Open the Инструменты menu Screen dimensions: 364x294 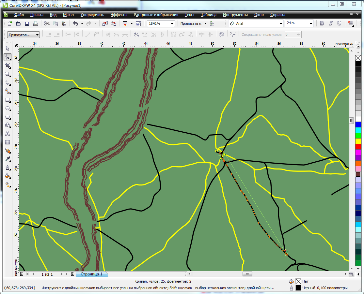click(x=235, y=15)
